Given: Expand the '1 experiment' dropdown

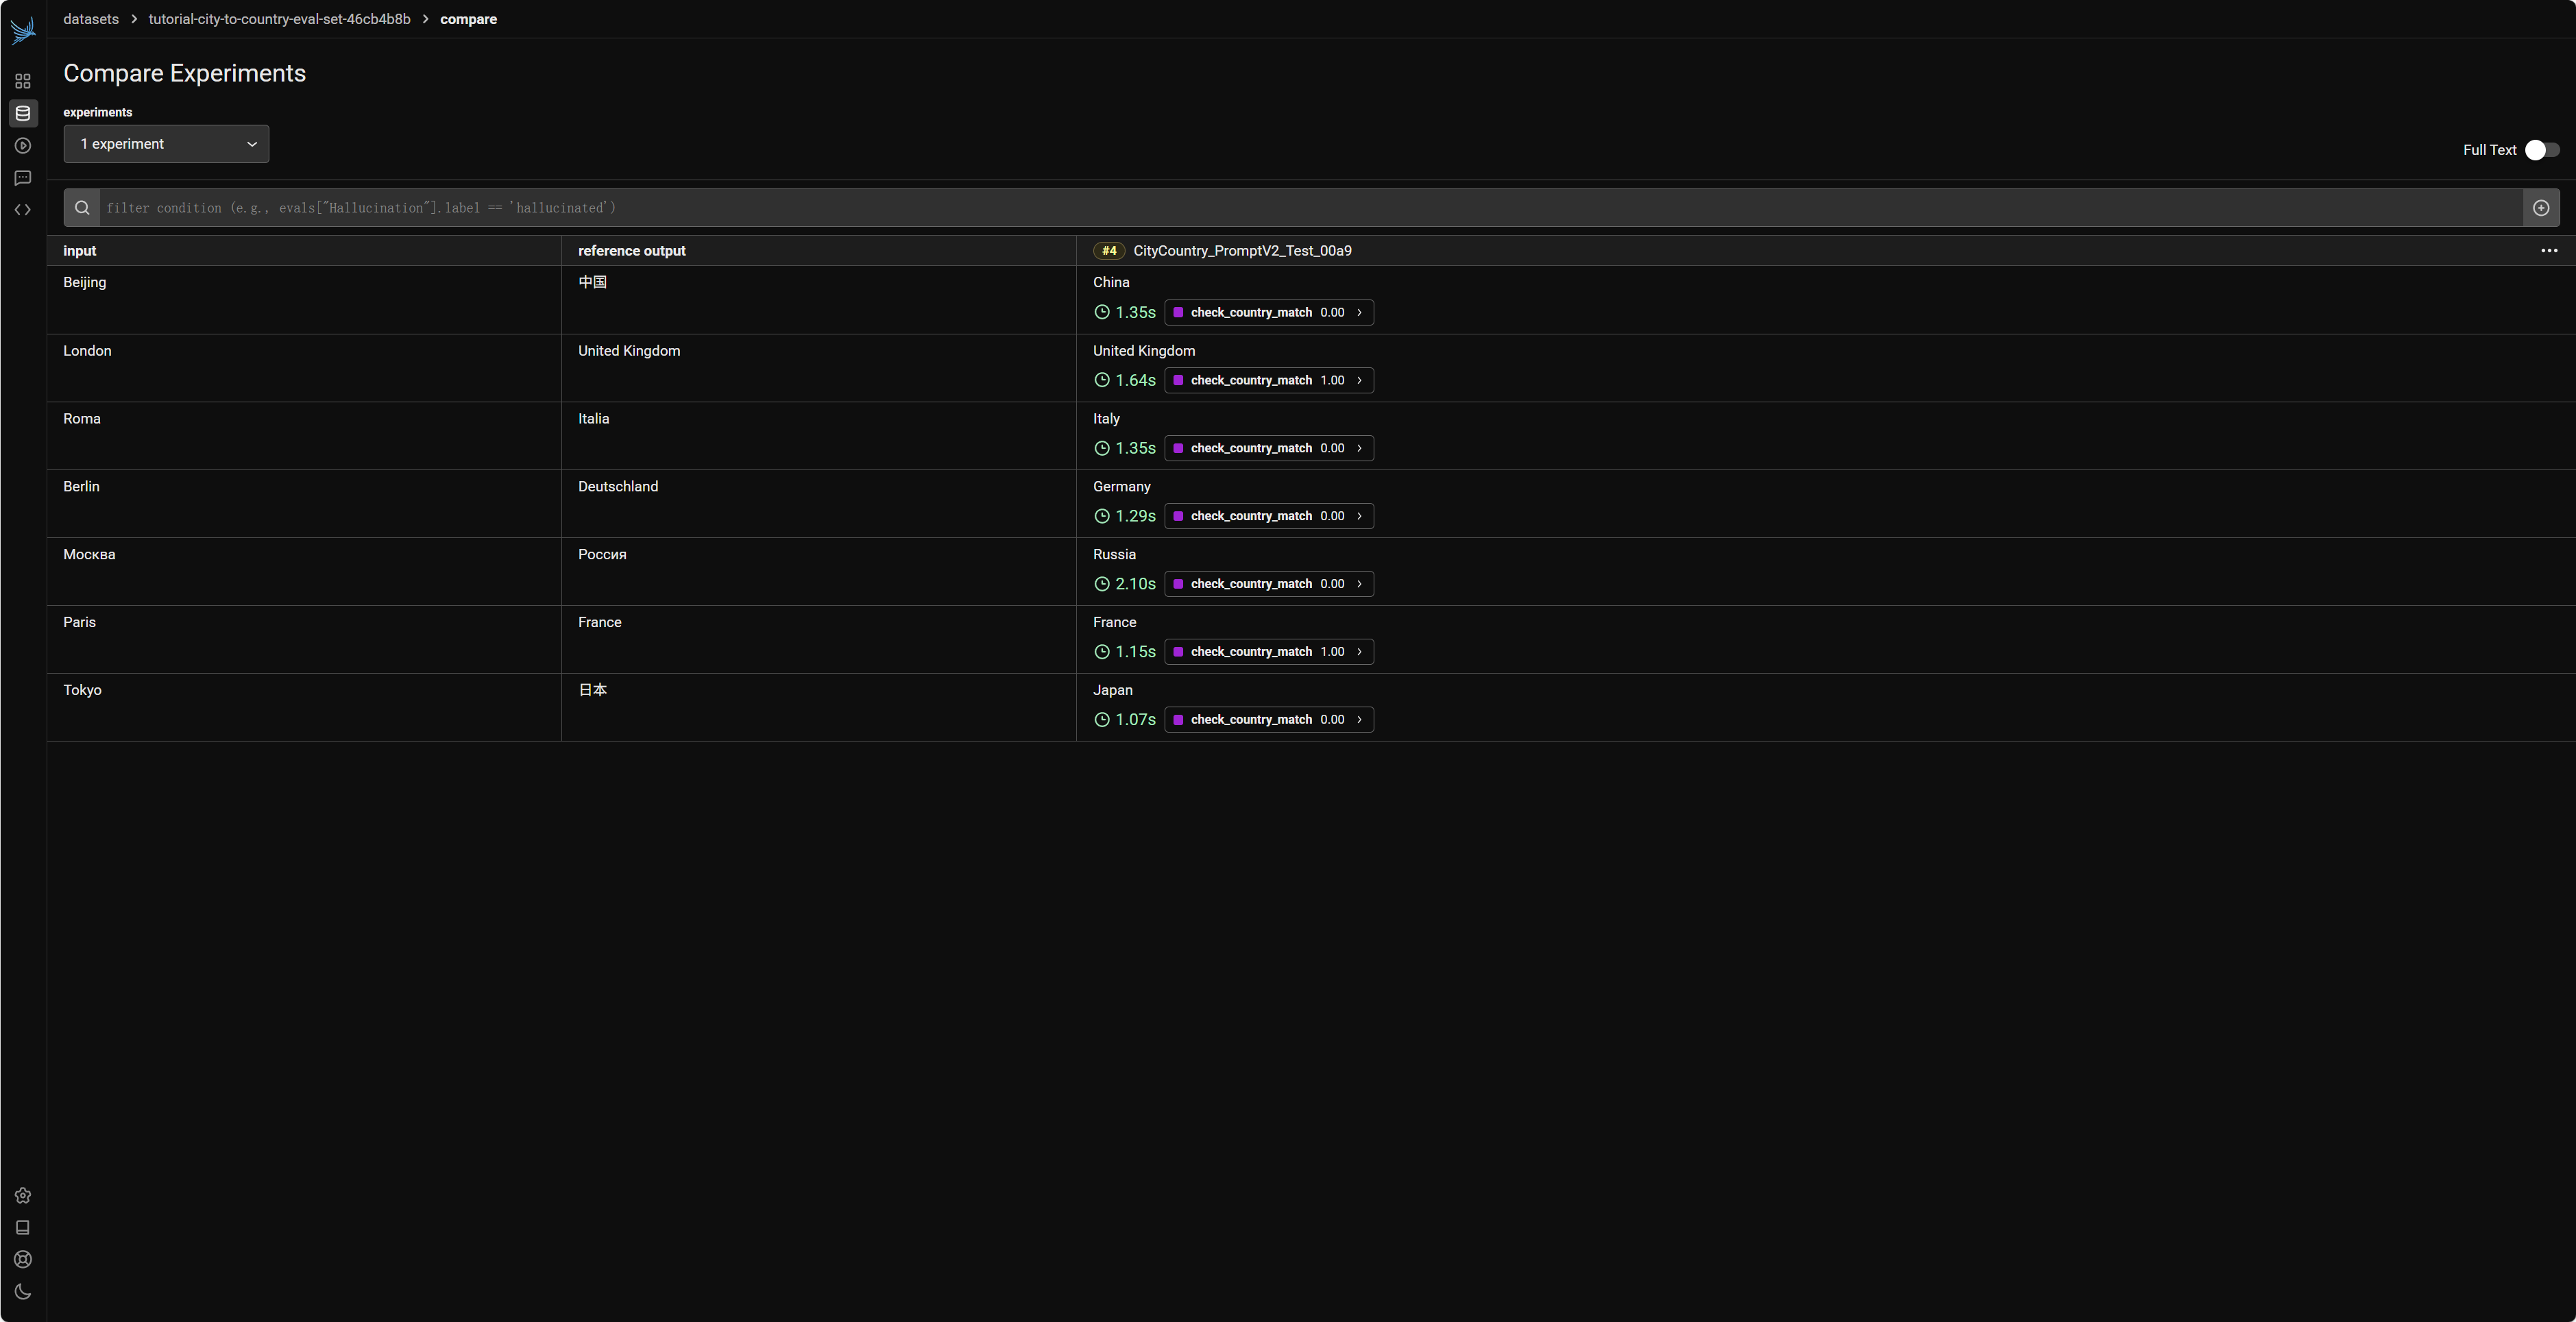Looking at the screenshot, I should click(166, 144).
